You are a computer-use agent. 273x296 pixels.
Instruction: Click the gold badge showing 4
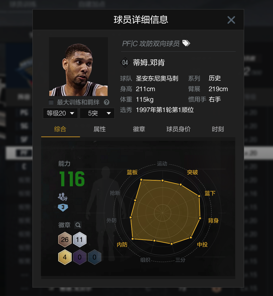pos(65,257)
